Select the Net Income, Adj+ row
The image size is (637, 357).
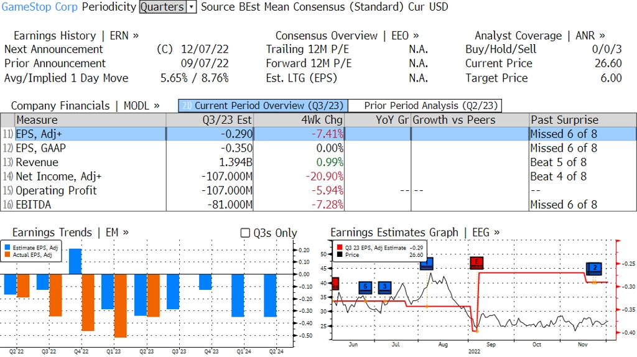318,176
